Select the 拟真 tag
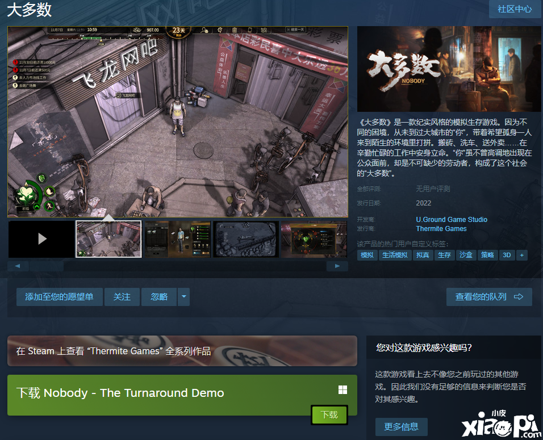 (423, 255)
